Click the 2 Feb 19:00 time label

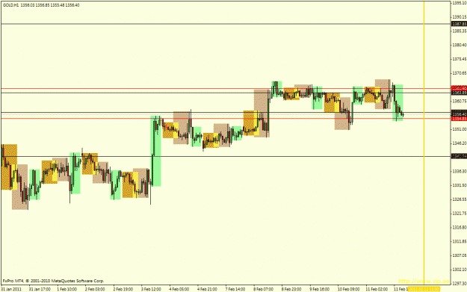coord(123,289)
